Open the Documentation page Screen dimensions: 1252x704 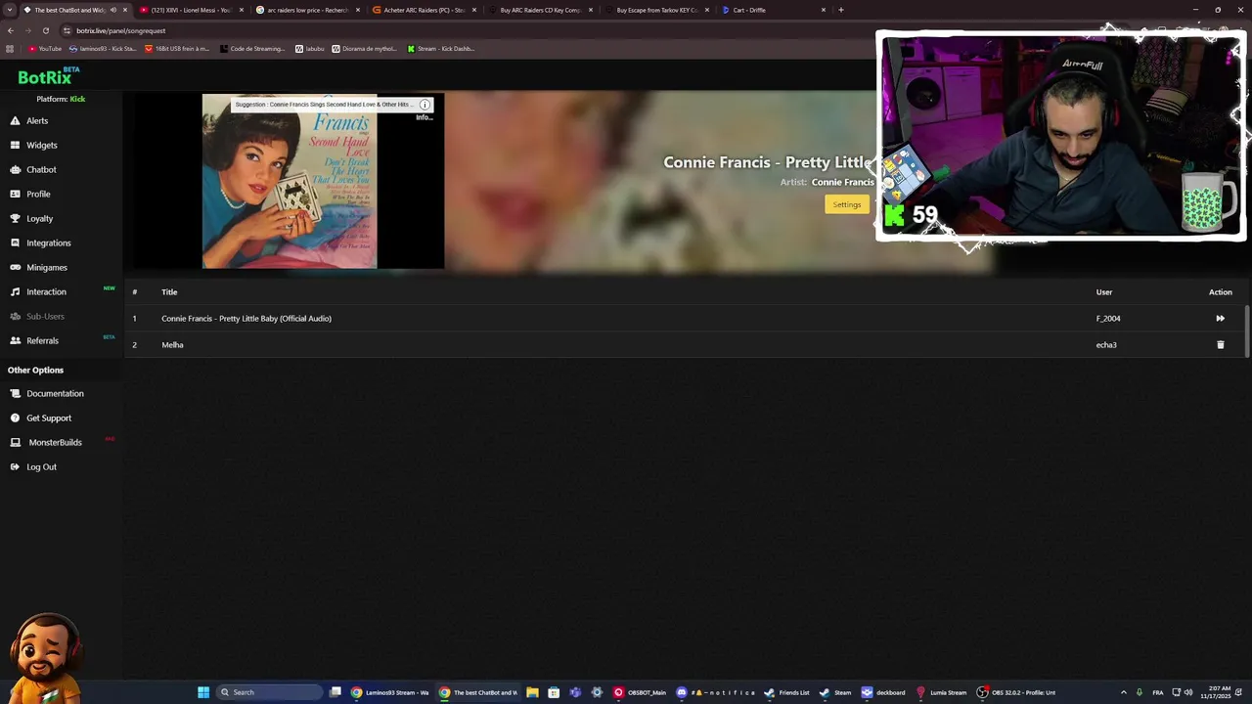click(47, 393)
